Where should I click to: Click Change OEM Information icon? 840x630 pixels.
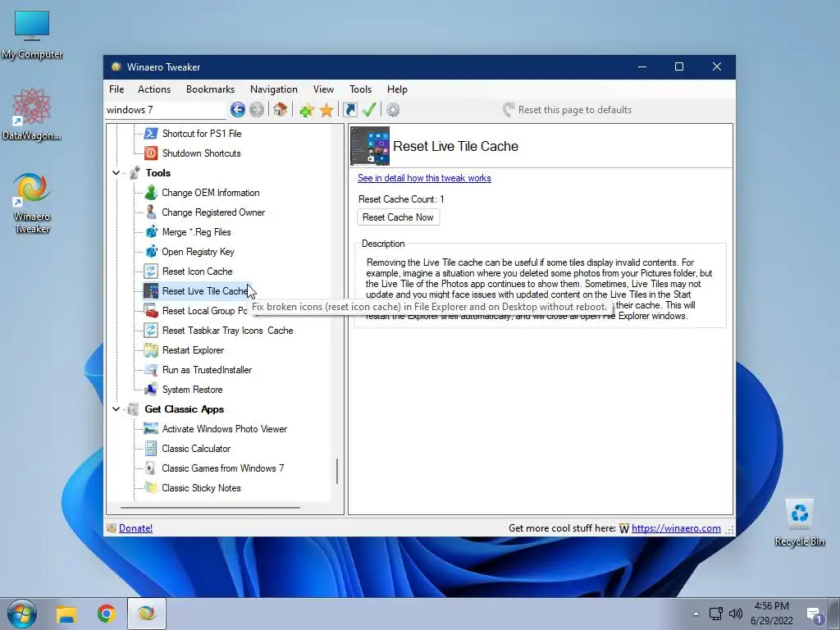151,192
